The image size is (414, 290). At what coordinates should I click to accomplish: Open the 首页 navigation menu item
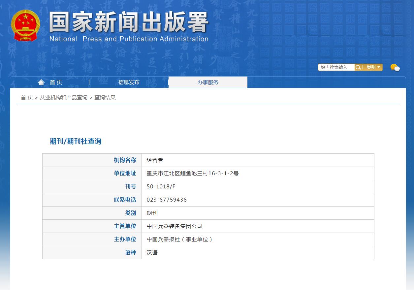tap(56, 82)
